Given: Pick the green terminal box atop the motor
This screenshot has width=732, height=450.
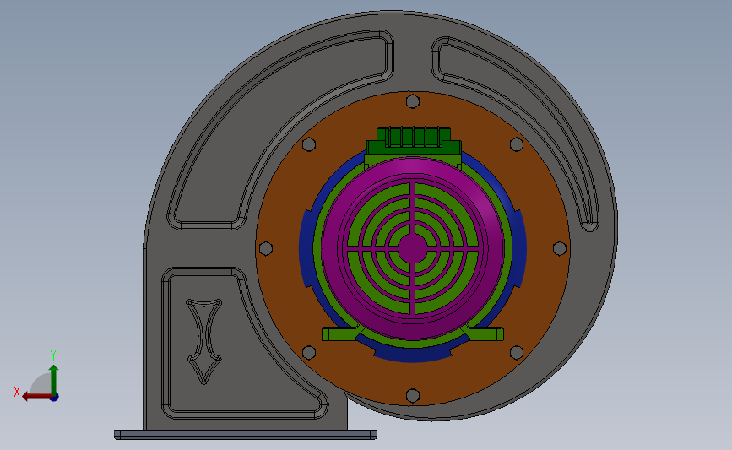Looking at the screenshot, I should click(x=414, y=142).
